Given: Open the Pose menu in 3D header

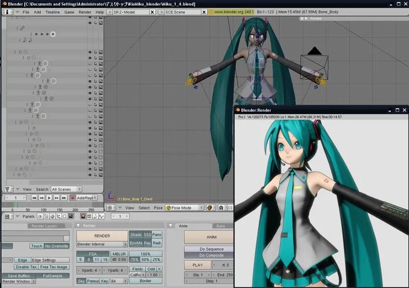Looking at the screenshot, I should 158,208.
